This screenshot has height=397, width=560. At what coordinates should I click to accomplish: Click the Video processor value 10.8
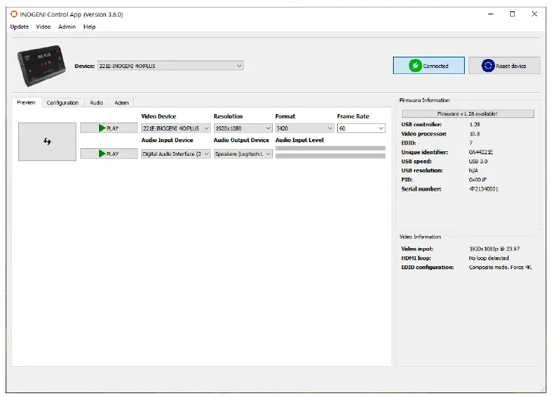(x=475, y=134)
